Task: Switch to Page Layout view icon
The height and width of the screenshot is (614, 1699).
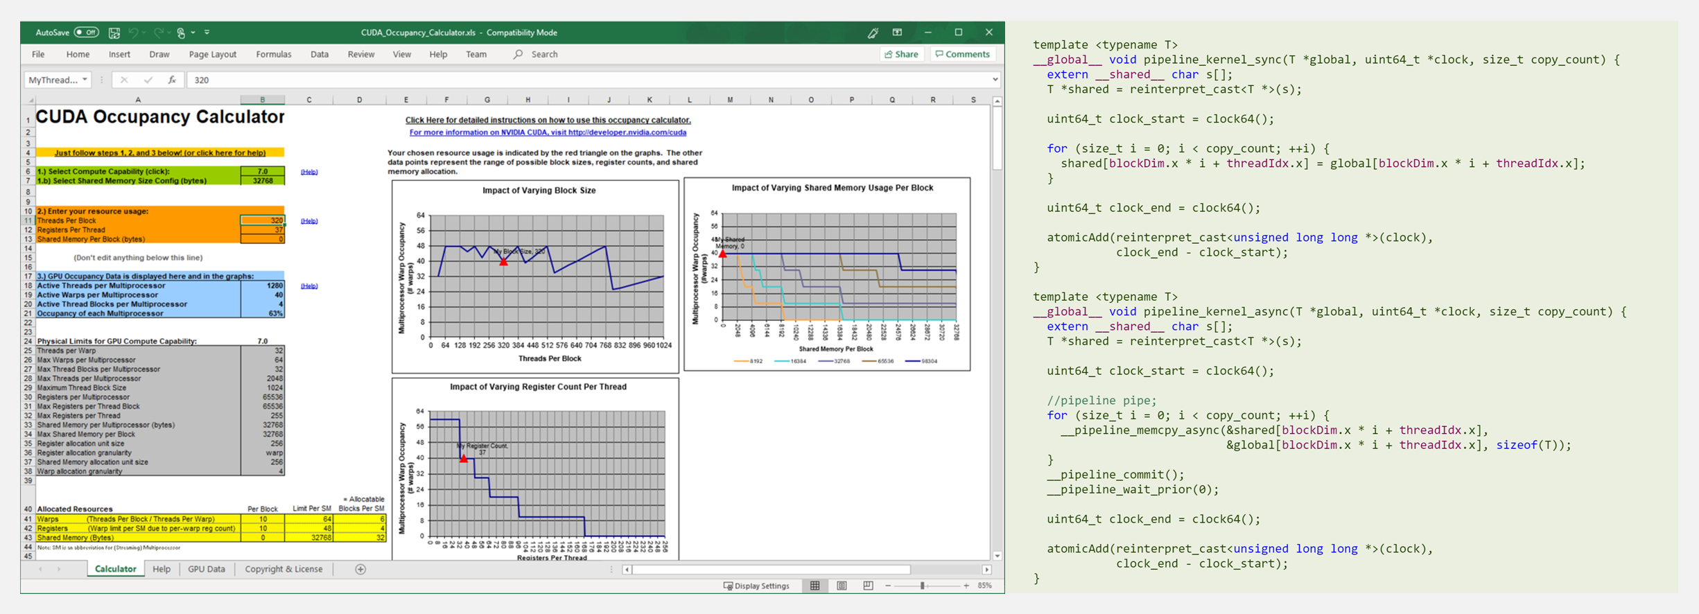Action: tap(842, 586)
